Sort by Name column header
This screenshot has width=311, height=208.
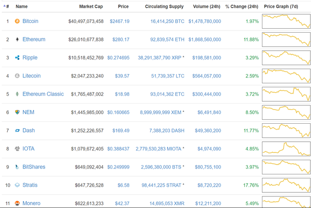(21, 6)
